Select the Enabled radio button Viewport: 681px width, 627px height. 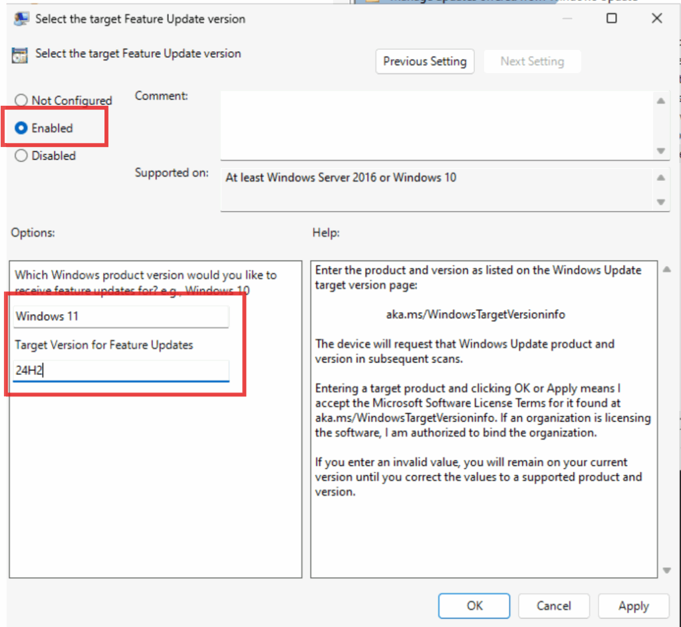21,128
